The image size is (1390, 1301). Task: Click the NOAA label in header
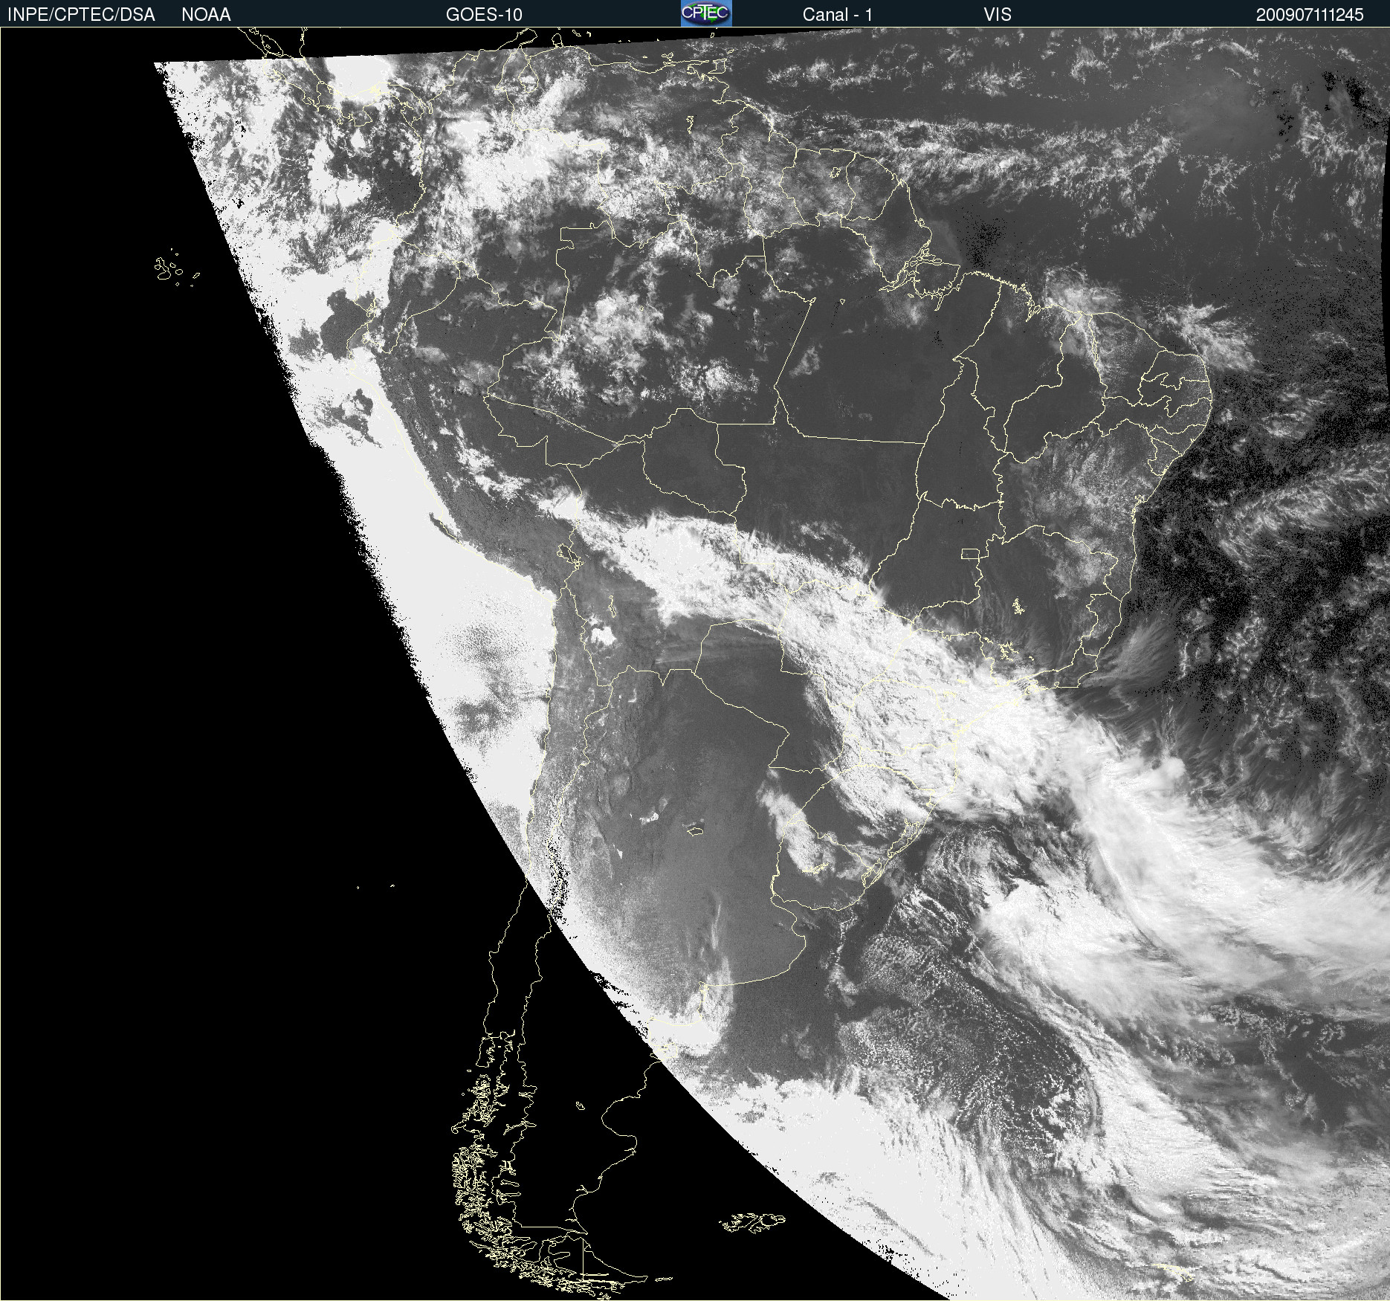pyautogui.click(x=206, y=15)
